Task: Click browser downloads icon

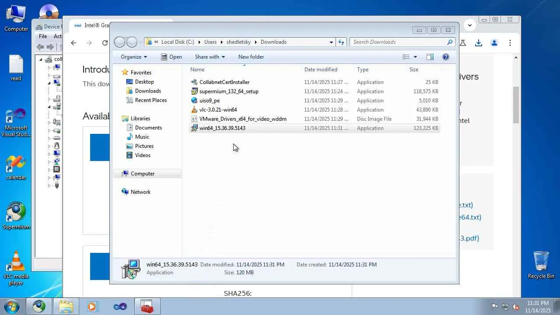Action: (479, 43)
